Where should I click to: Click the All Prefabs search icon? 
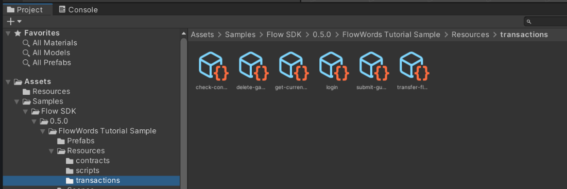tap(26, 62)
